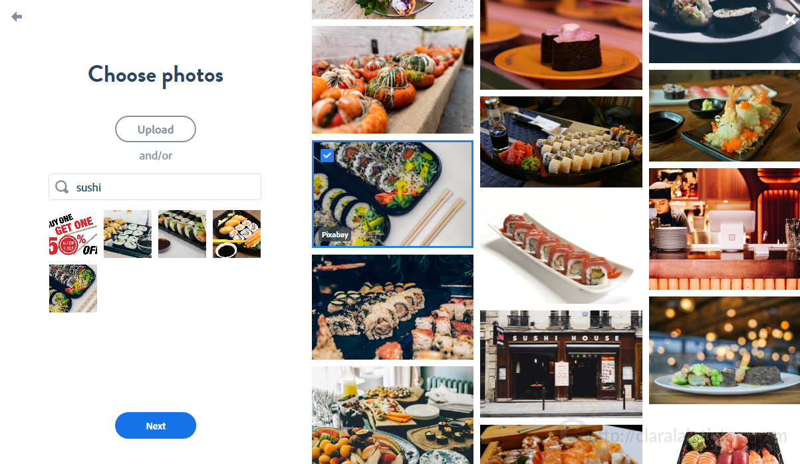This screenshot has width=800, height=464.
Task: Choose the shrimp tempura dish photo
Action: point(724,116)
